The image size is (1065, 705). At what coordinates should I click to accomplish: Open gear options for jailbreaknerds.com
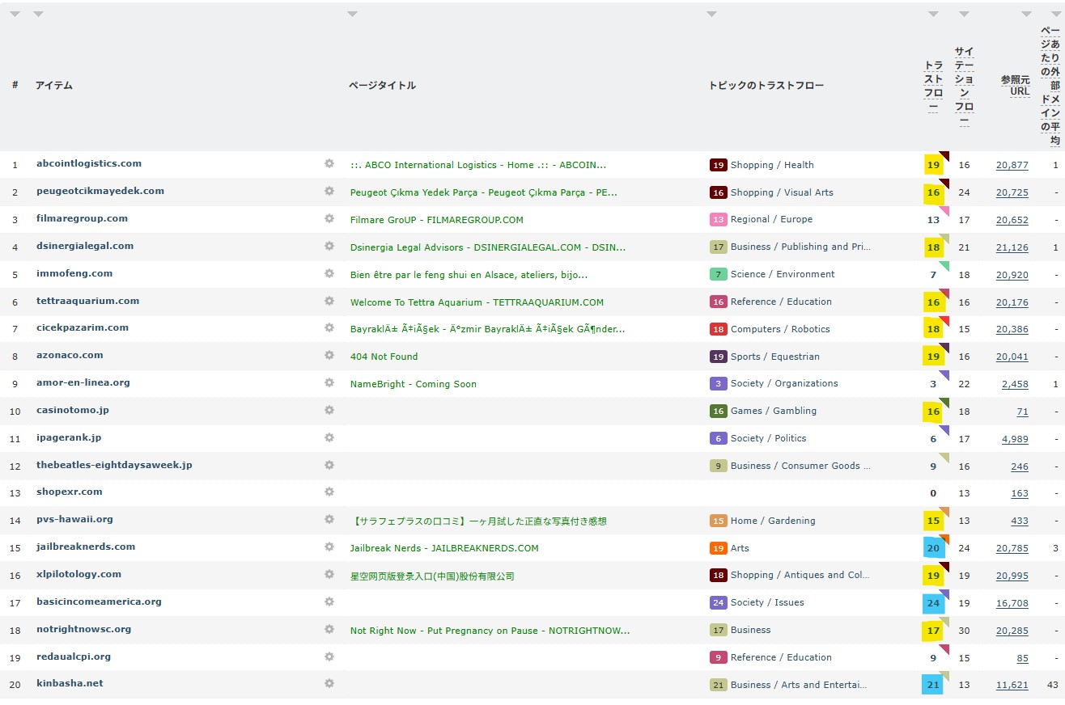tap(329, 547)
